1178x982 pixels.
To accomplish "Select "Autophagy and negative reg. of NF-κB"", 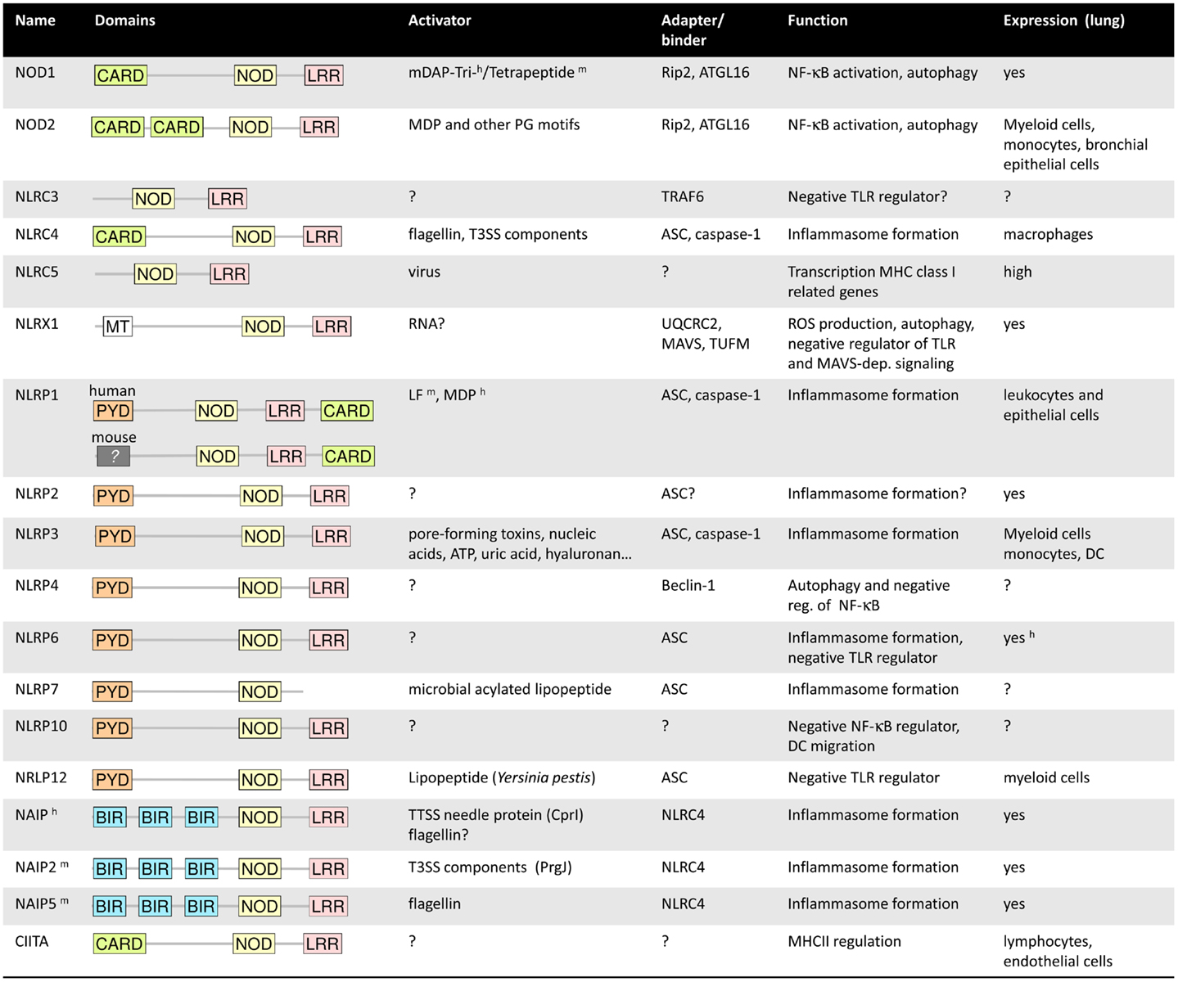I will pos(869,595).
